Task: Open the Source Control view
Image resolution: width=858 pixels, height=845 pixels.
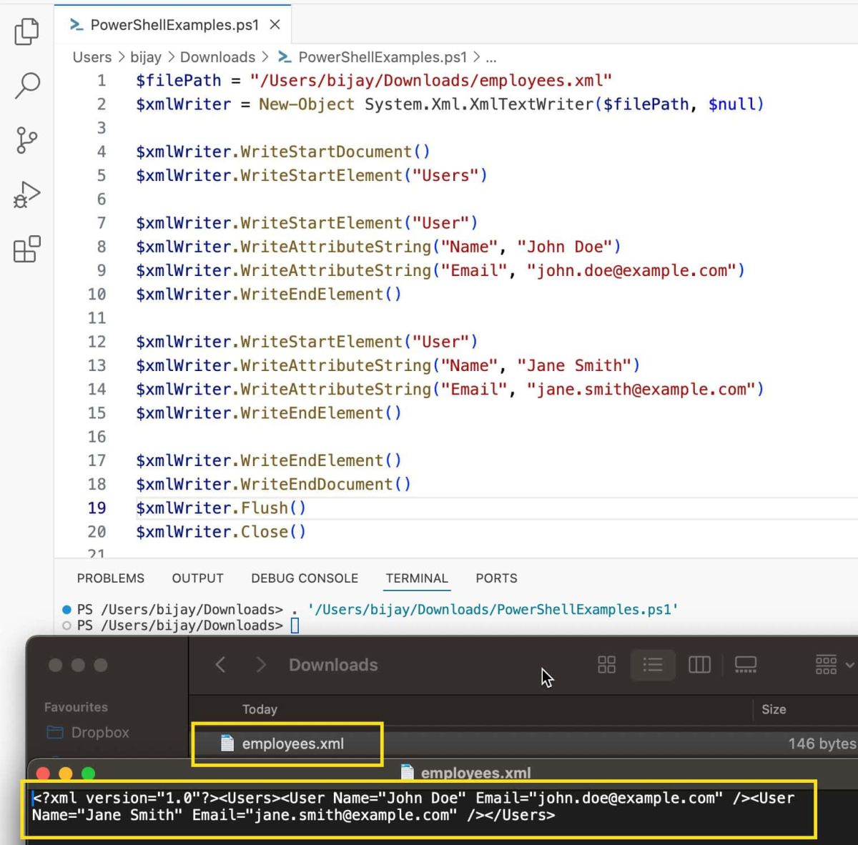Action: (x=26, y=140)
